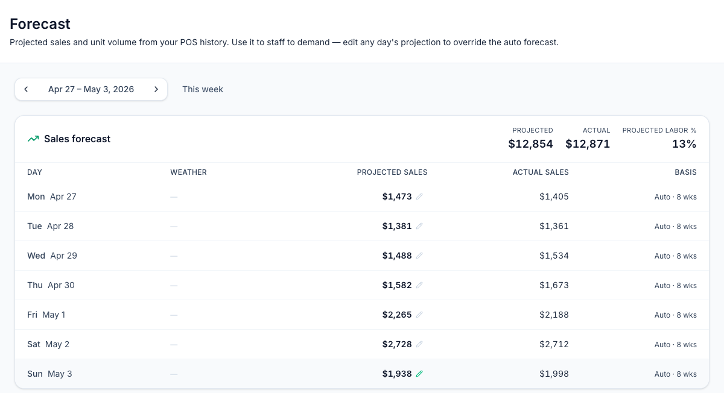The width and height of the screenshot is (724, 393).
Task: Click the DAY column header
Action: click(x=35, y=172)
